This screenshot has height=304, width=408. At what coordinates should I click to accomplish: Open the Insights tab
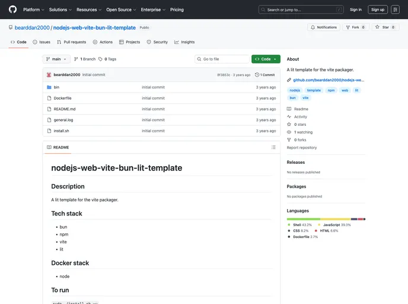[x=184, y=42]
